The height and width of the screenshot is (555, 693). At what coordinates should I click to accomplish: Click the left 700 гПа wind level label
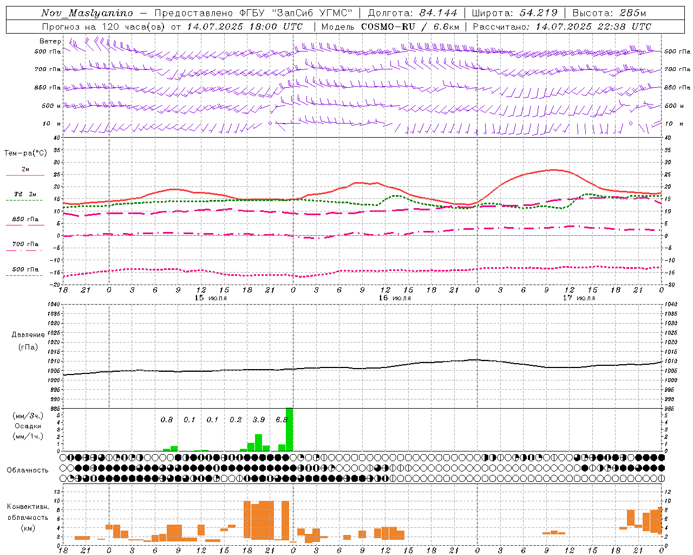coord(48,69)
